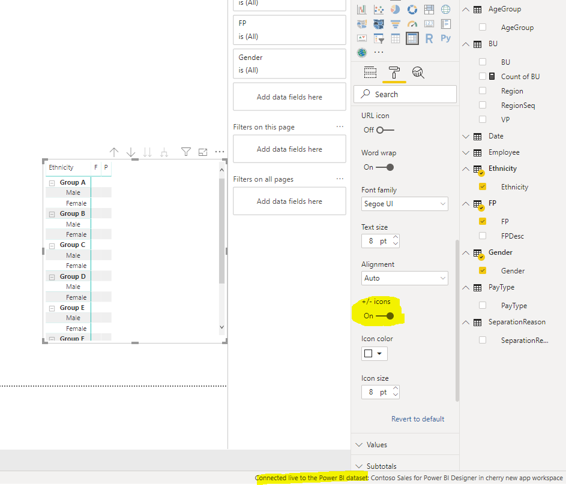Switch to the Fields pane tab
The width and height of the screenshot is (566, 485).
pyautogui.click(x=370, y=73)
